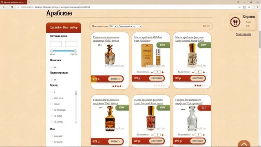Screen dimensions: 261x147
Task: Switch to grid view icon
Action: (x=204, y=26)
